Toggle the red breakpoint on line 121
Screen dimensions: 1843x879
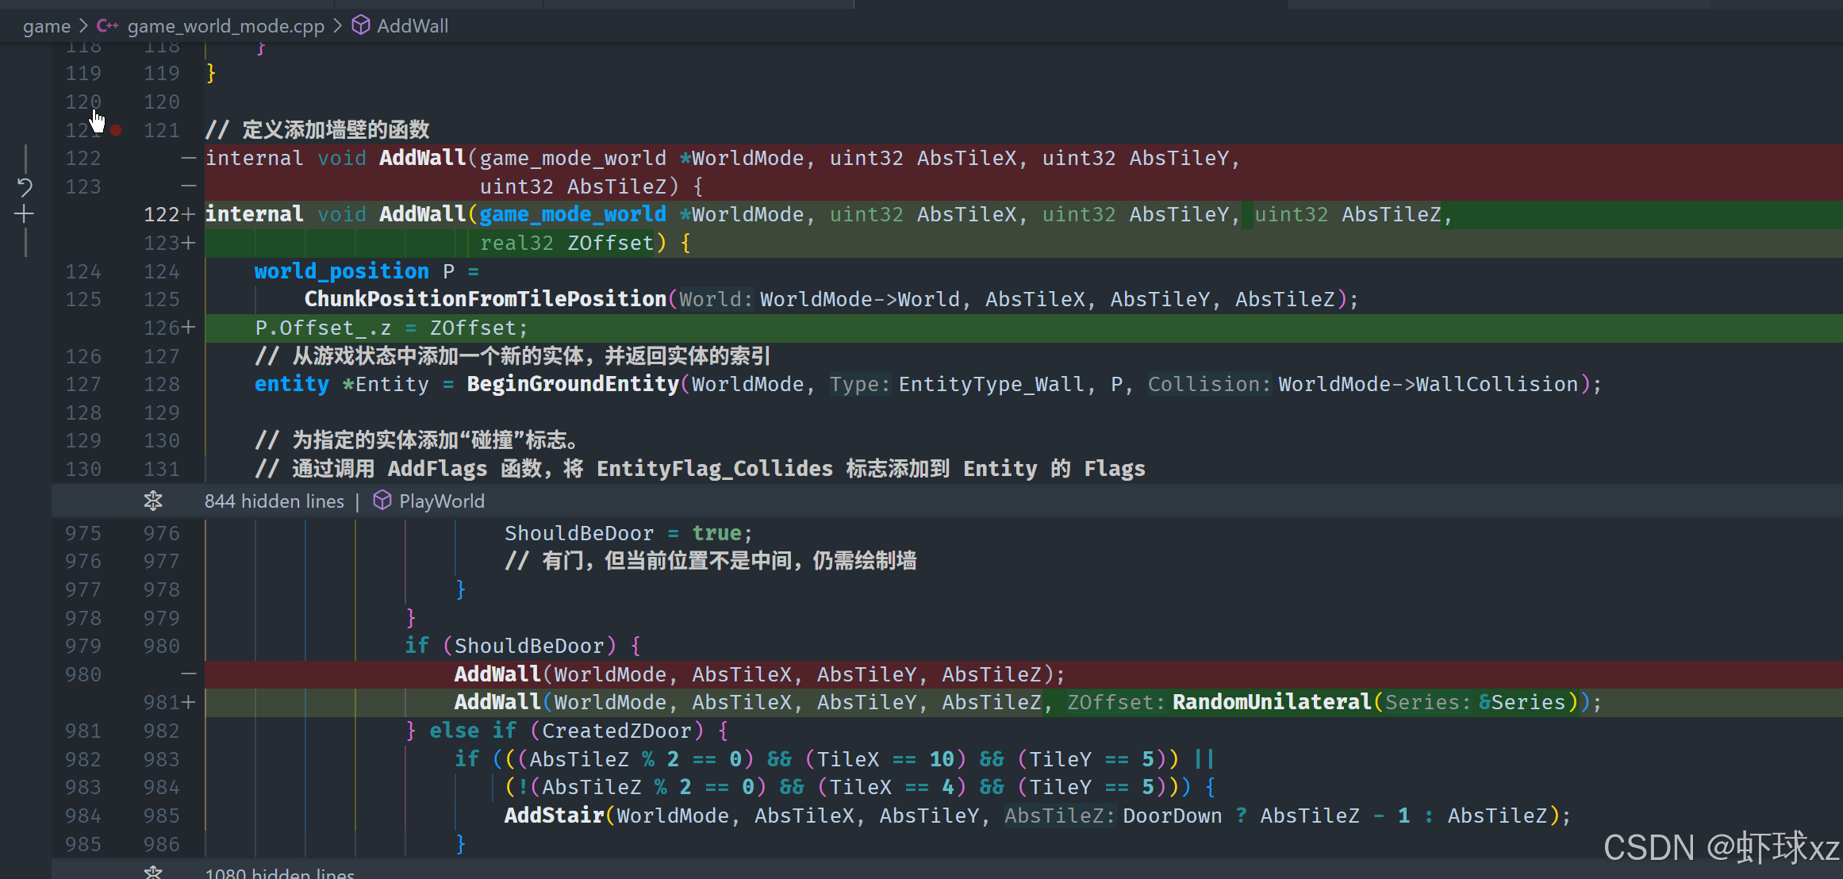tap(116, 130)
